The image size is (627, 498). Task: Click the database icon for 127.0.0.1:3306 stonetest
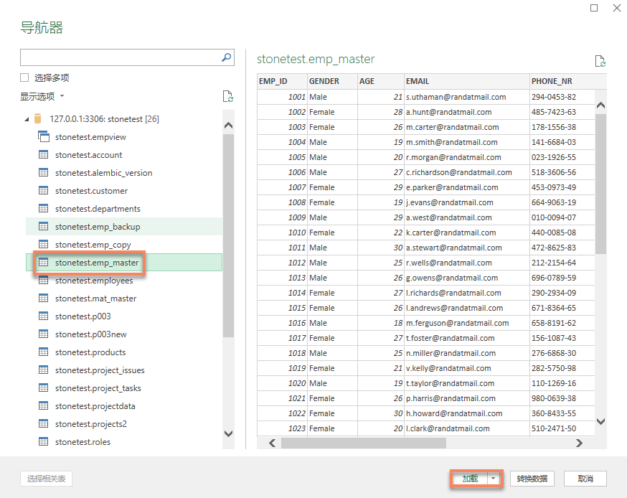(38, 118)
